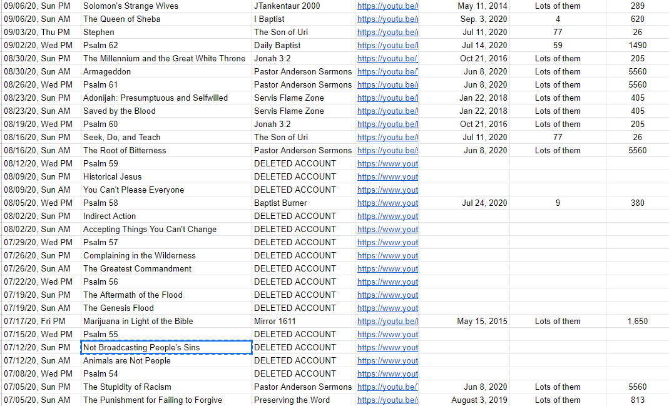Select the subscriber count '5560' for Armageddon
The width and height of the screenshot is (669, 406).
click(638, 71)
